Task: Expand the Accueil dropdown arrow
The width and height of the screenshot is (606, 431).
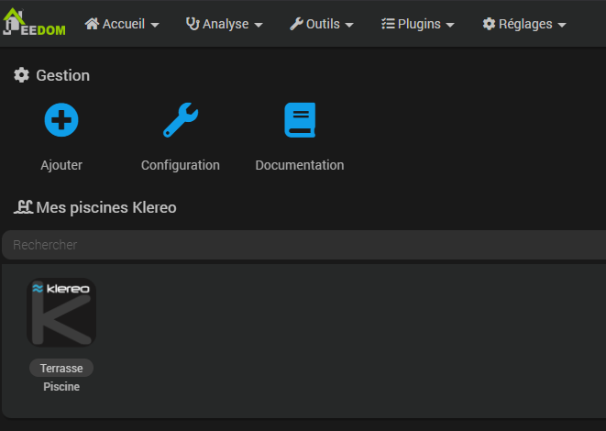Action: tap(154, 25)
